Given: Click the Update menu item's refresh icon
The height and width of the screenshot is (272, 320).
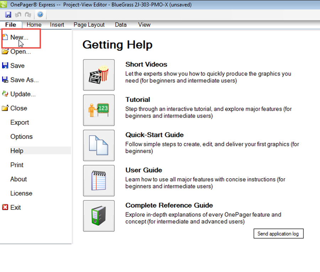Looking at the screenshot, I should coord(6,94).
